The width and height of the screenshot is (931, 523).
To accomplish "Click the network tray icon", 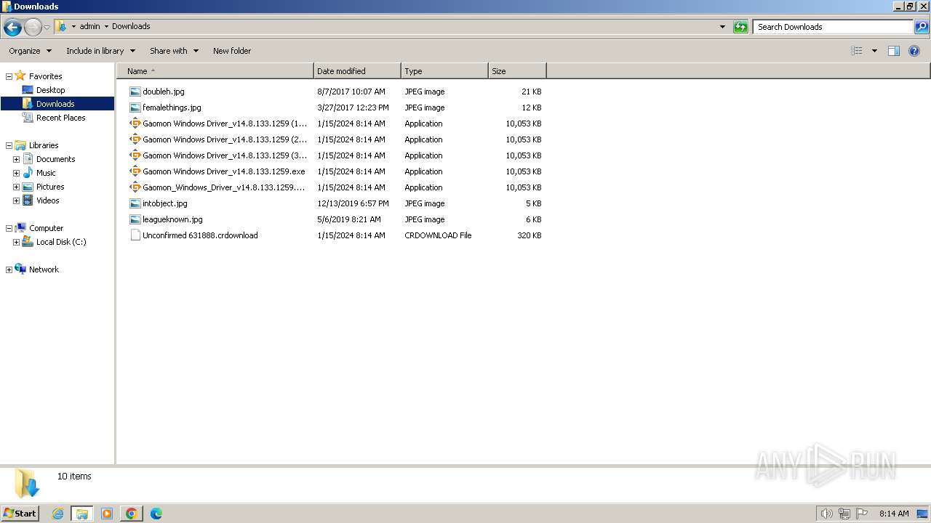I will tap(844, 514).
